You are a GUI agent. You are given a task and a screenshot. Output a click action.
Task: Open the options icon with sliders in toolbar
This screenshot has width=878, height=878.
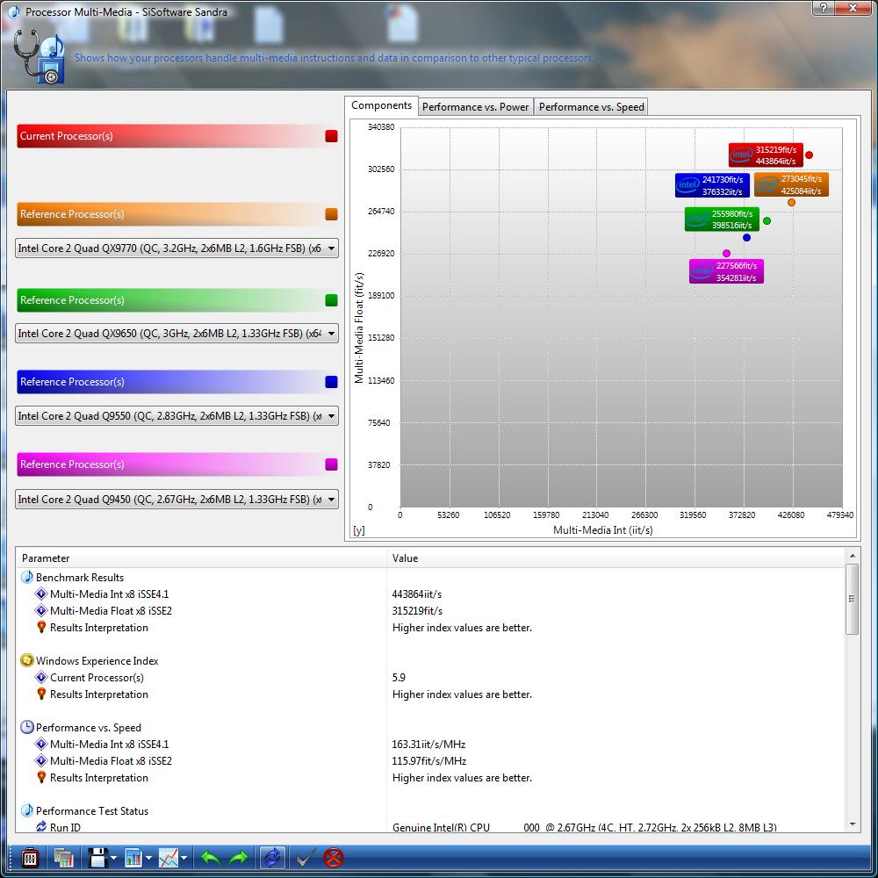[30, 858]
